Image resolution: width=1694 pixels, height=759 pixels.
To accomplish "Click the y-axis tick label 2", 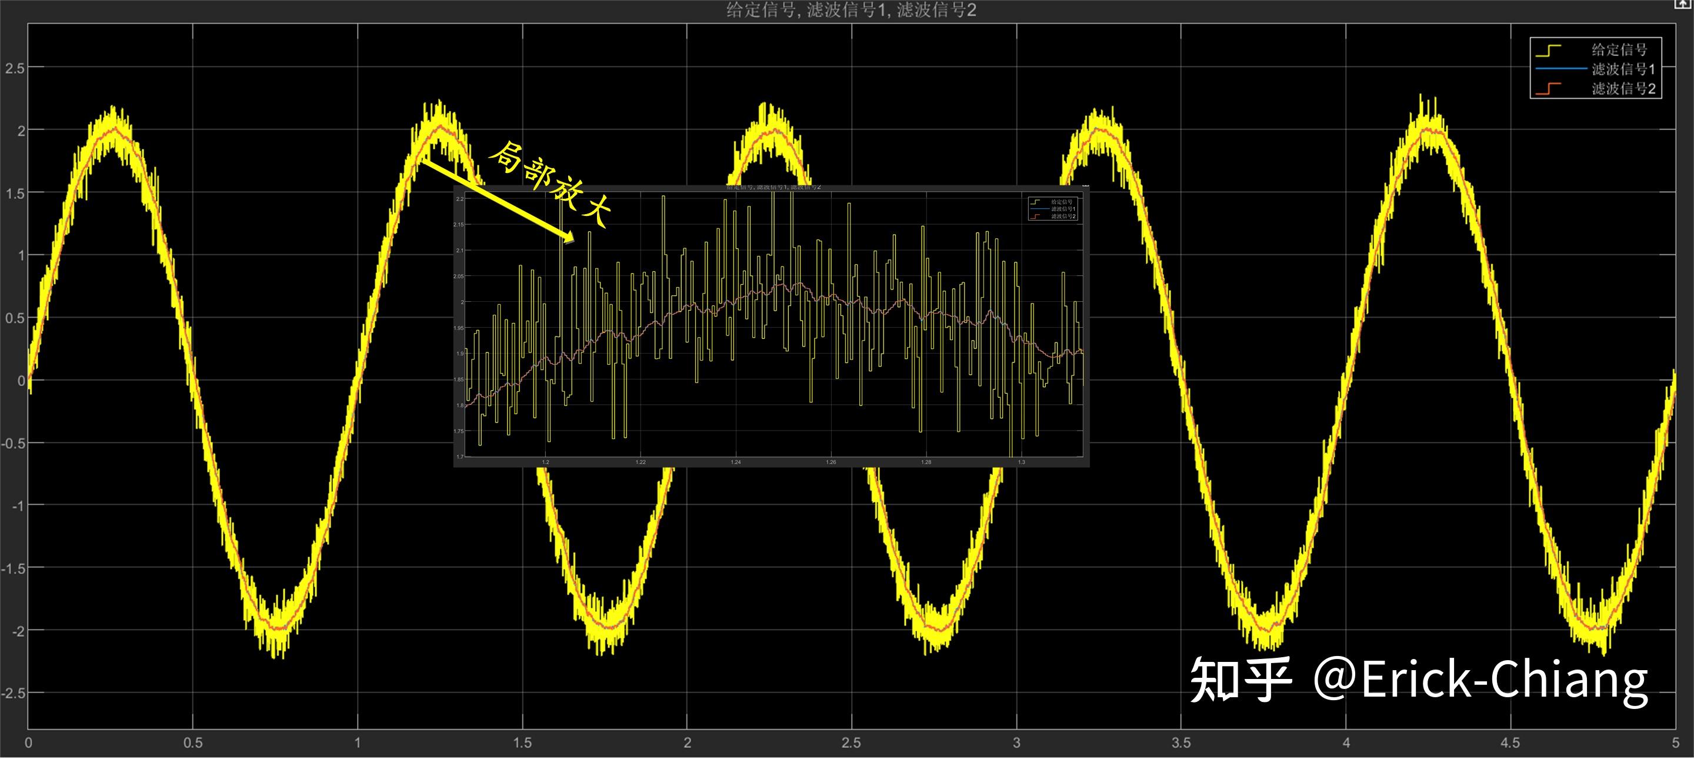I will (x=21, y=131).
